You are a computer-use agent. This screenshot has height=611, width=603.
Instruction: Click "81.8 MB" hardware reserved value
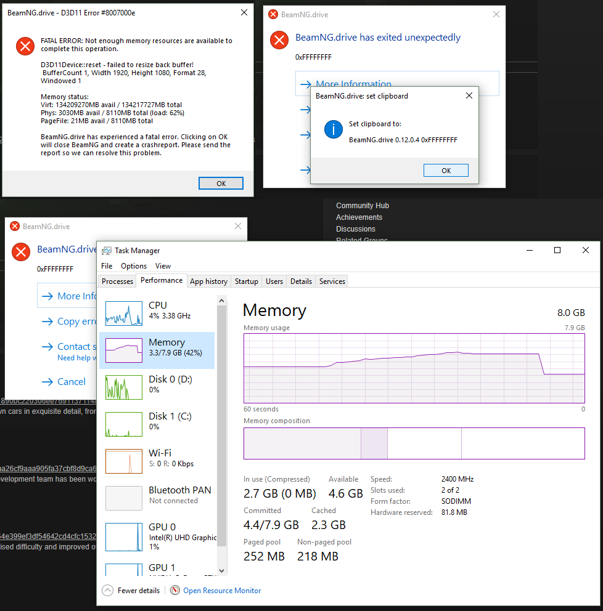click(454, 512)
